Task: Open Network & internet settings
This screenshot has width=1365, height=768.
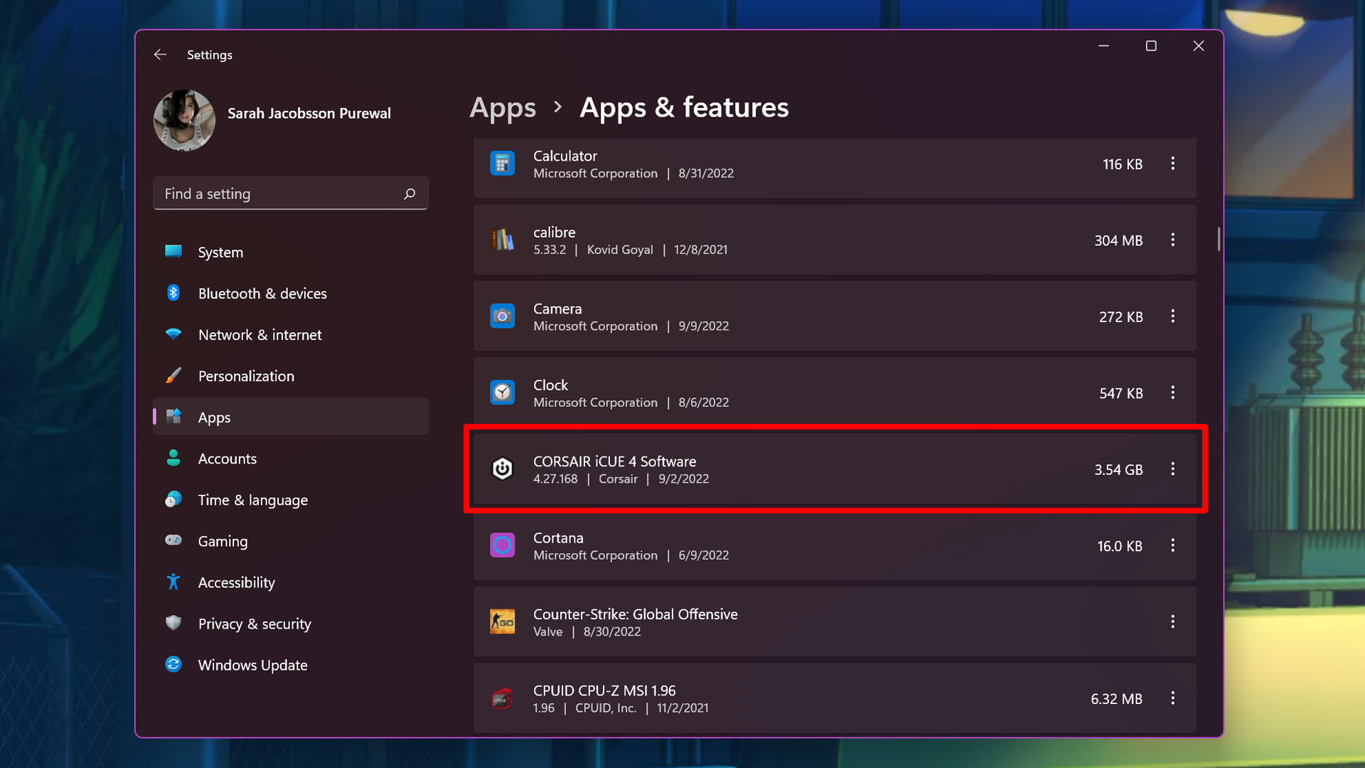Action: [x=290, y=334]
